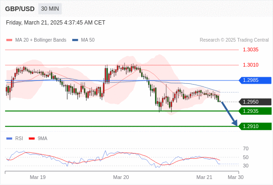Click the 9MA red legend swatch
This screenshot has height=185, width=273.
click(31, 139)
